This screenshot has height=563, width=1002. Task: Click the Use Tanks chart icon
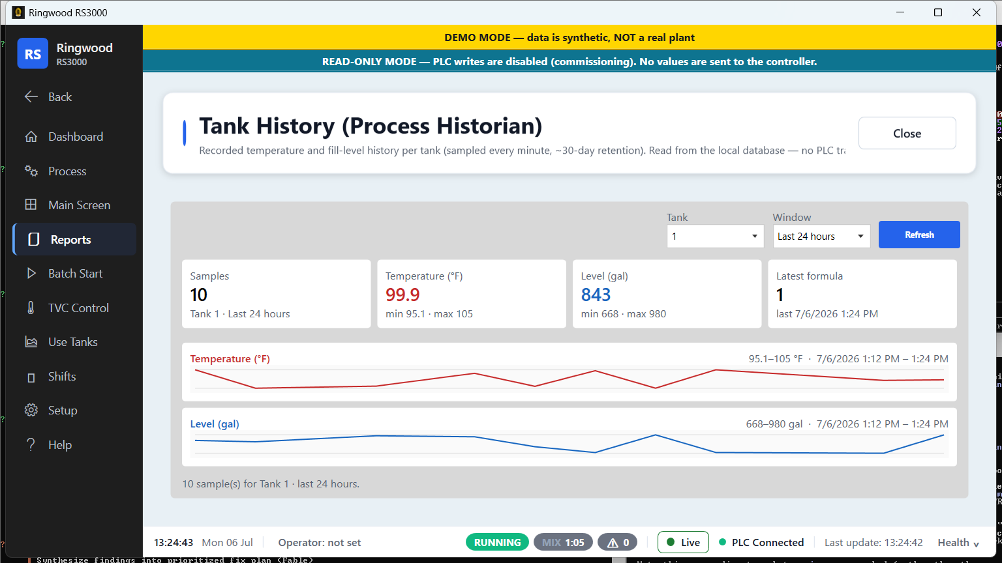click(31, 342)
